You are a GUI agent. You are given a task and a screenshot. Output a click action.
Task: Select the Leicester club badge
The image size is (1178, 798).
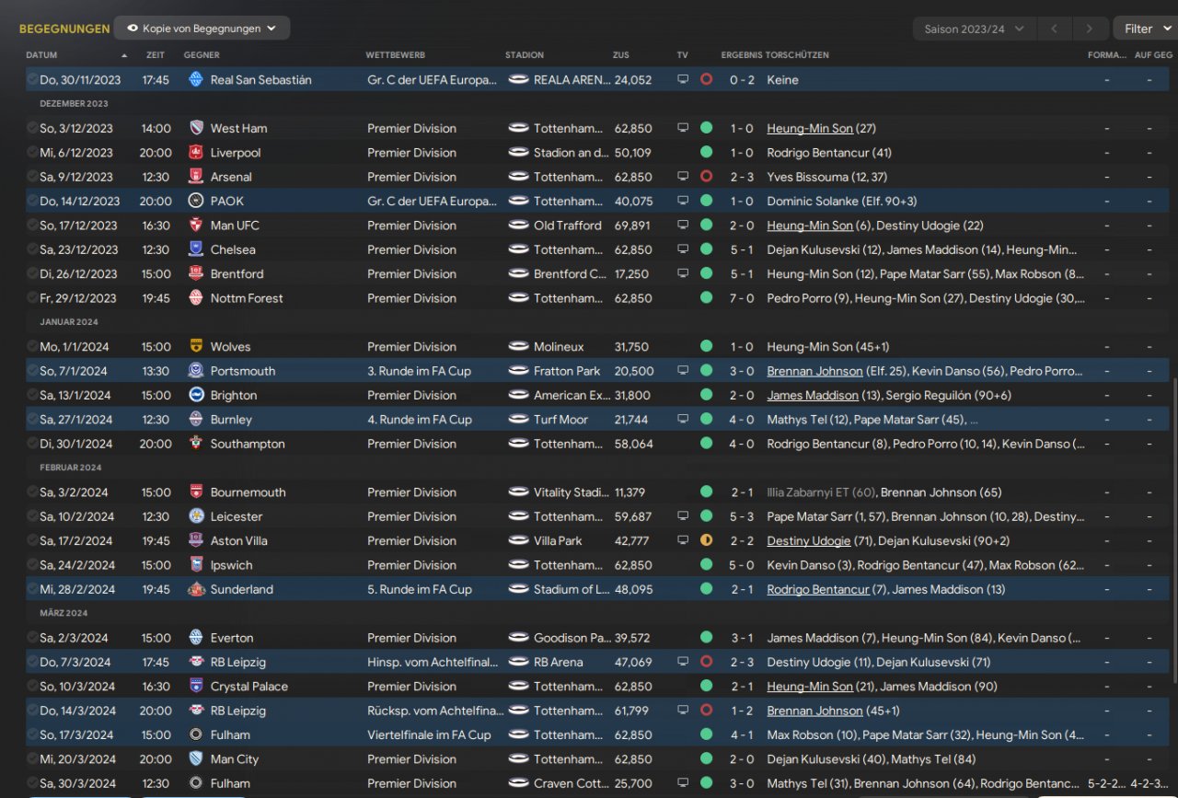click(x=195, y=516)
